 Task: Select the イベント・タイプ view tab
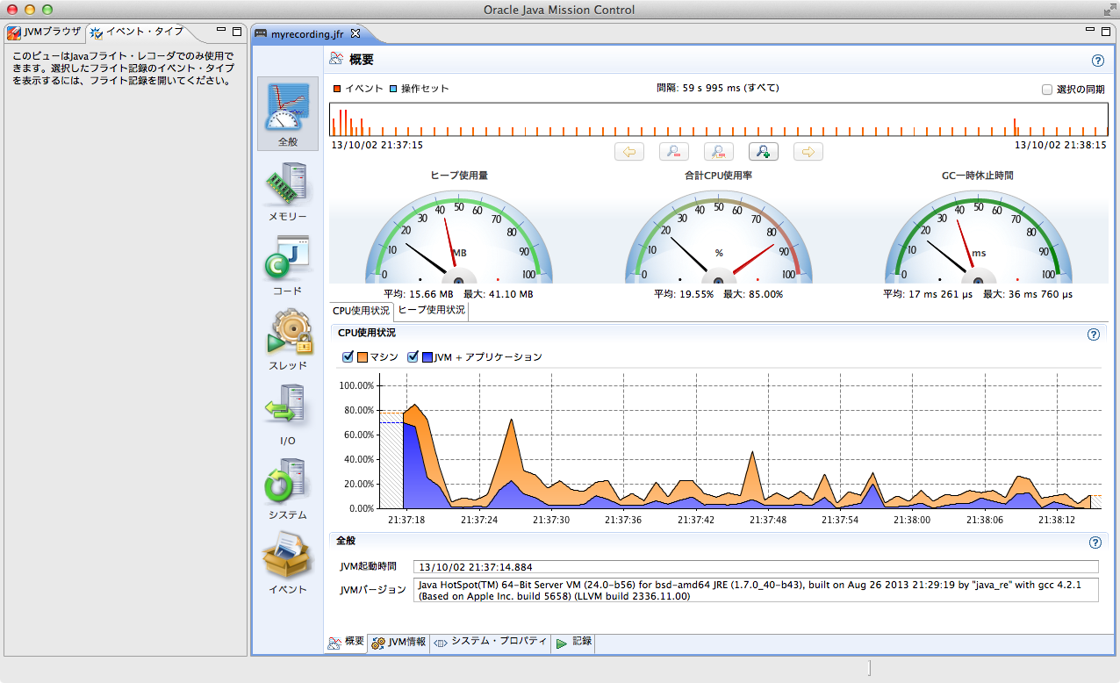[x=138, y=32]
